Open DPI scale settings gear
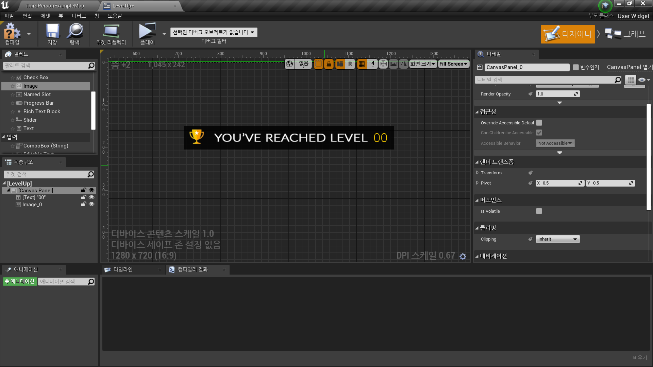Viewport: 653px width, 367px height. point(463,257)
